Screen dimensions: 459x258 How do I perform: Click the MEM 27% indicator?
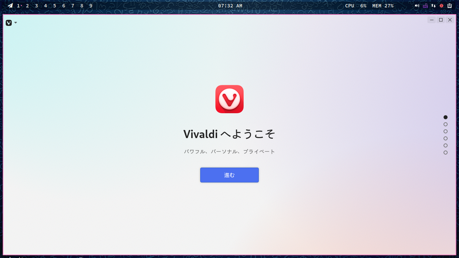[x=383, y=6]
